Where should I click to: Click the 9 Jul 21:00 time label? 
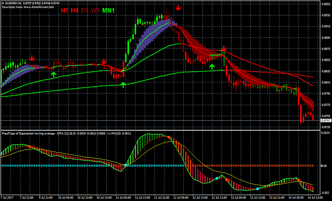click(x=46, y=198)
